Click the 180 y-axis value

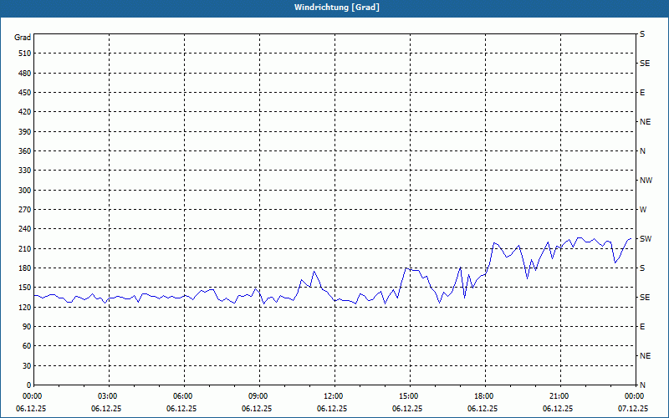pyautogui.click(x=25, y=268)
